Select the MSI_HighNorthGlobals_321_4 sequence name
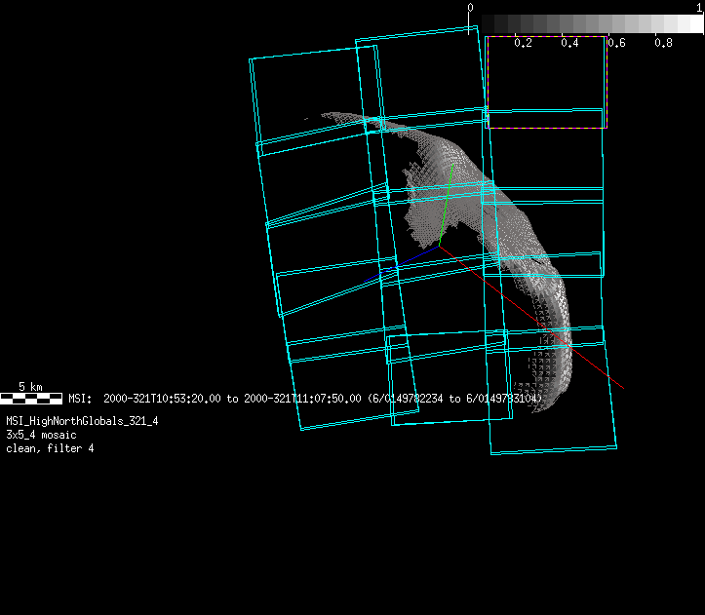This screenshot has height=615, width=705. tap(82, 421)
